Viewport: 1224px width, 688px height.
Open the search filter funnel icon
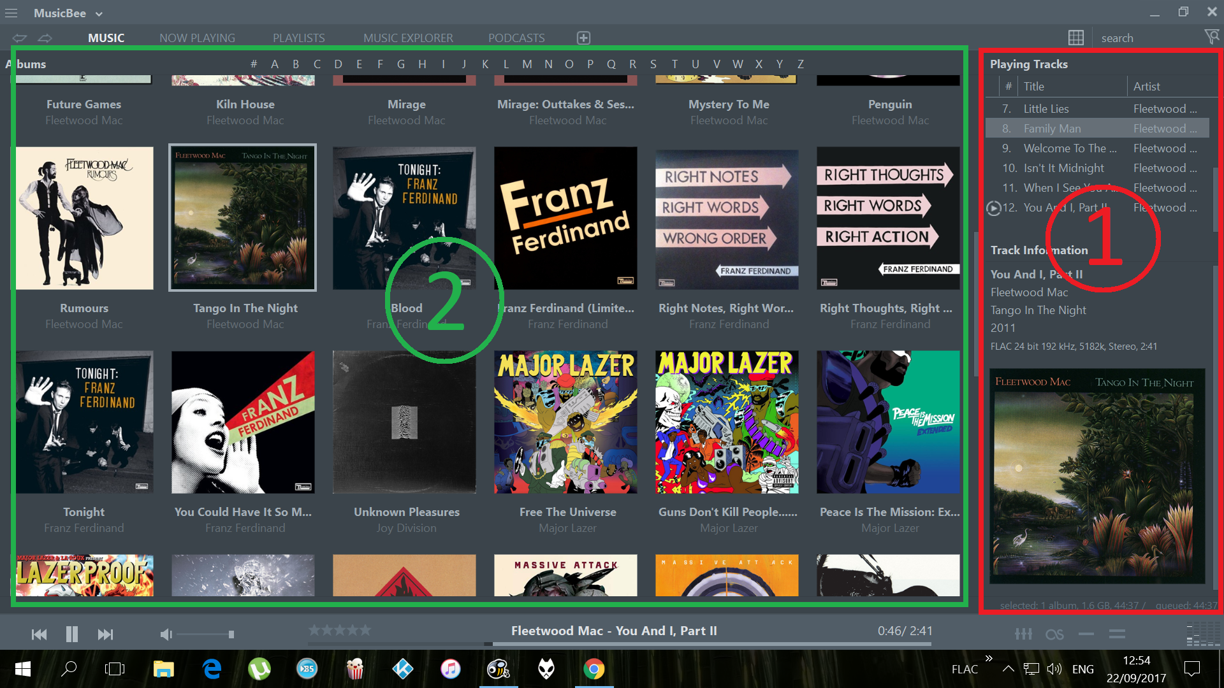pyautogui.click(x=1212, y=37)
